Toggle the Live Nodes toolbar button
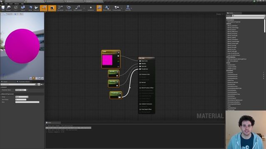Viewport: 266px width, 149px height. [60, 8]
